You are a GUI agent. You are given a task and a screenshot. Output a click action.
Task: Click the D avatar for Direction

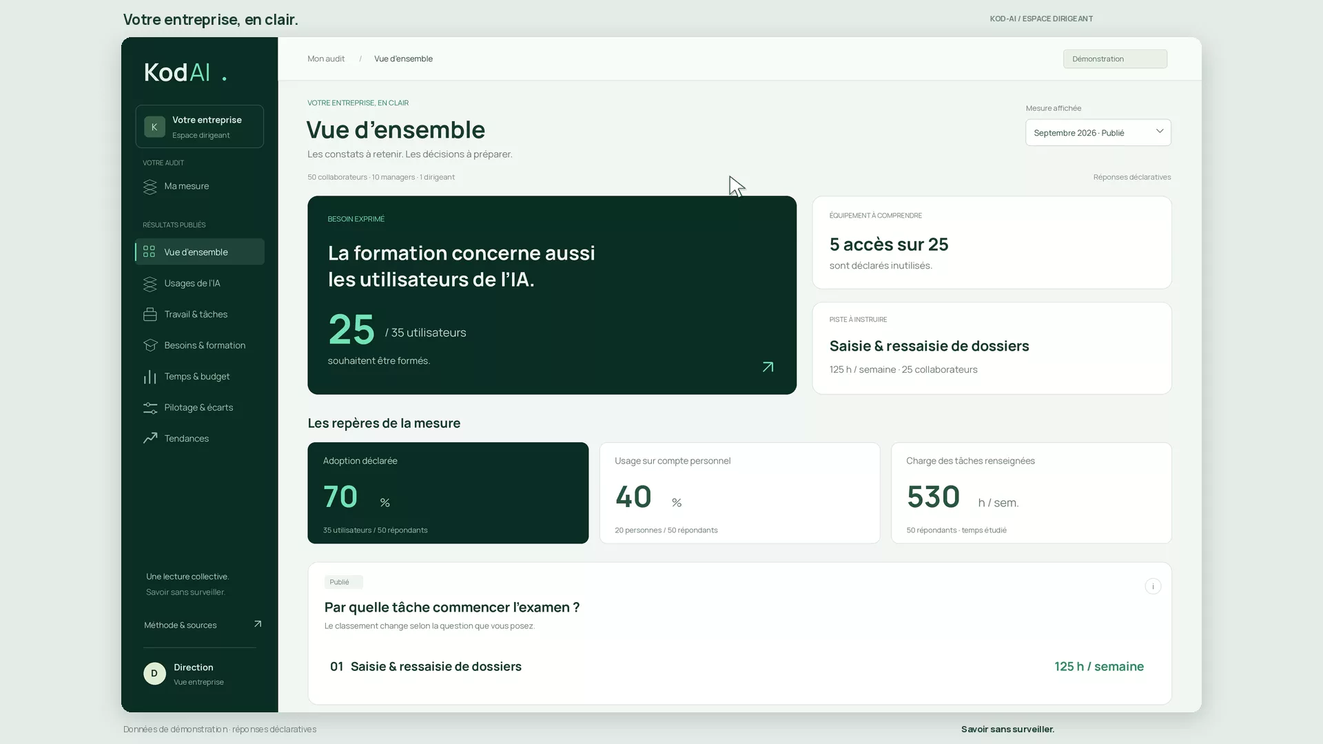(154, 674)
